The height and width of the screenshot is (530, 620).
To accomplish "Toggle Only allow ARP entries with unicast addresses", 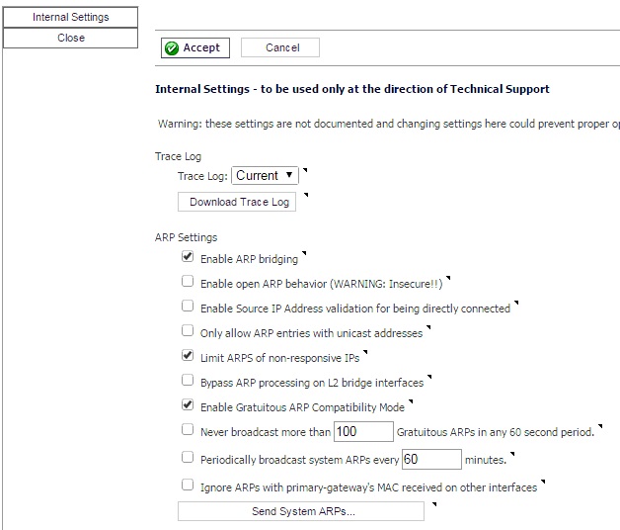I will click(x=188, y=330).
